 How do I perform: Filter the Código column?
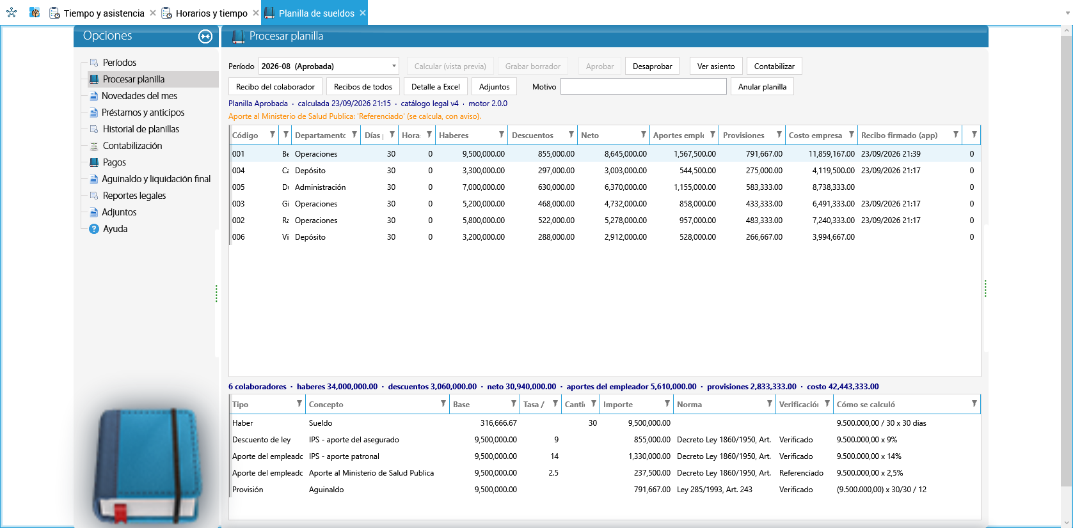click(x=273, y=135)
